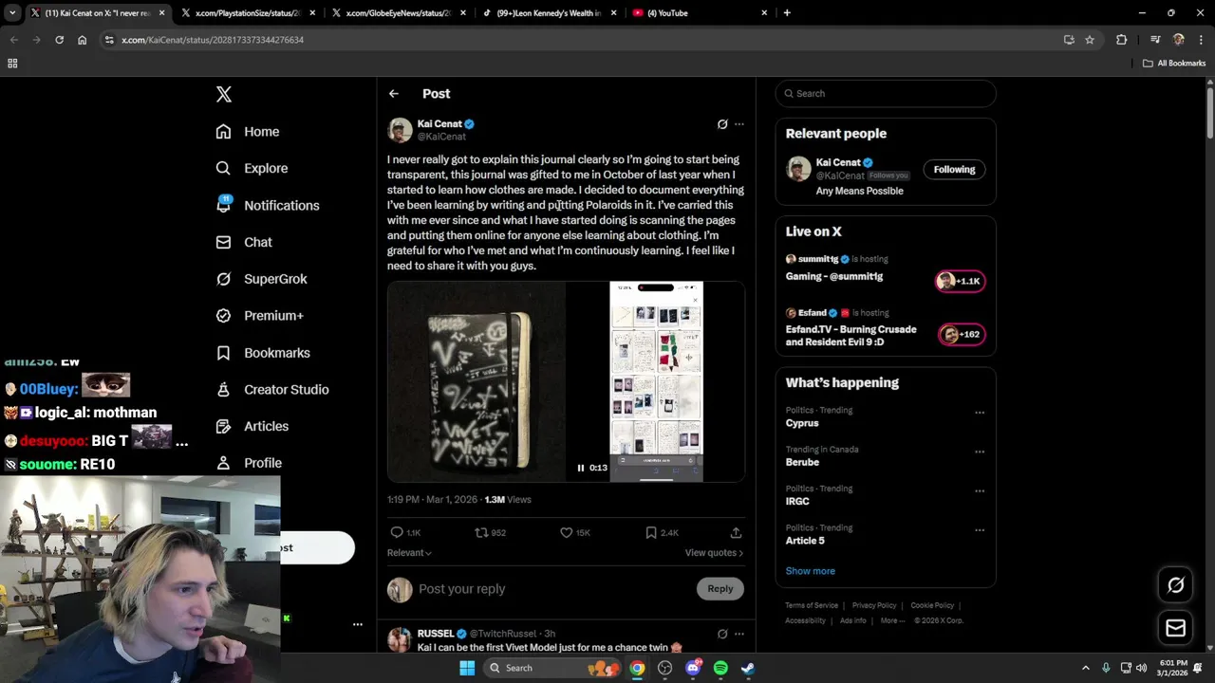This screenshot has height=683, width=1215.
Task: Click the Profile sidebar icon
Action: tap(223, 463)
